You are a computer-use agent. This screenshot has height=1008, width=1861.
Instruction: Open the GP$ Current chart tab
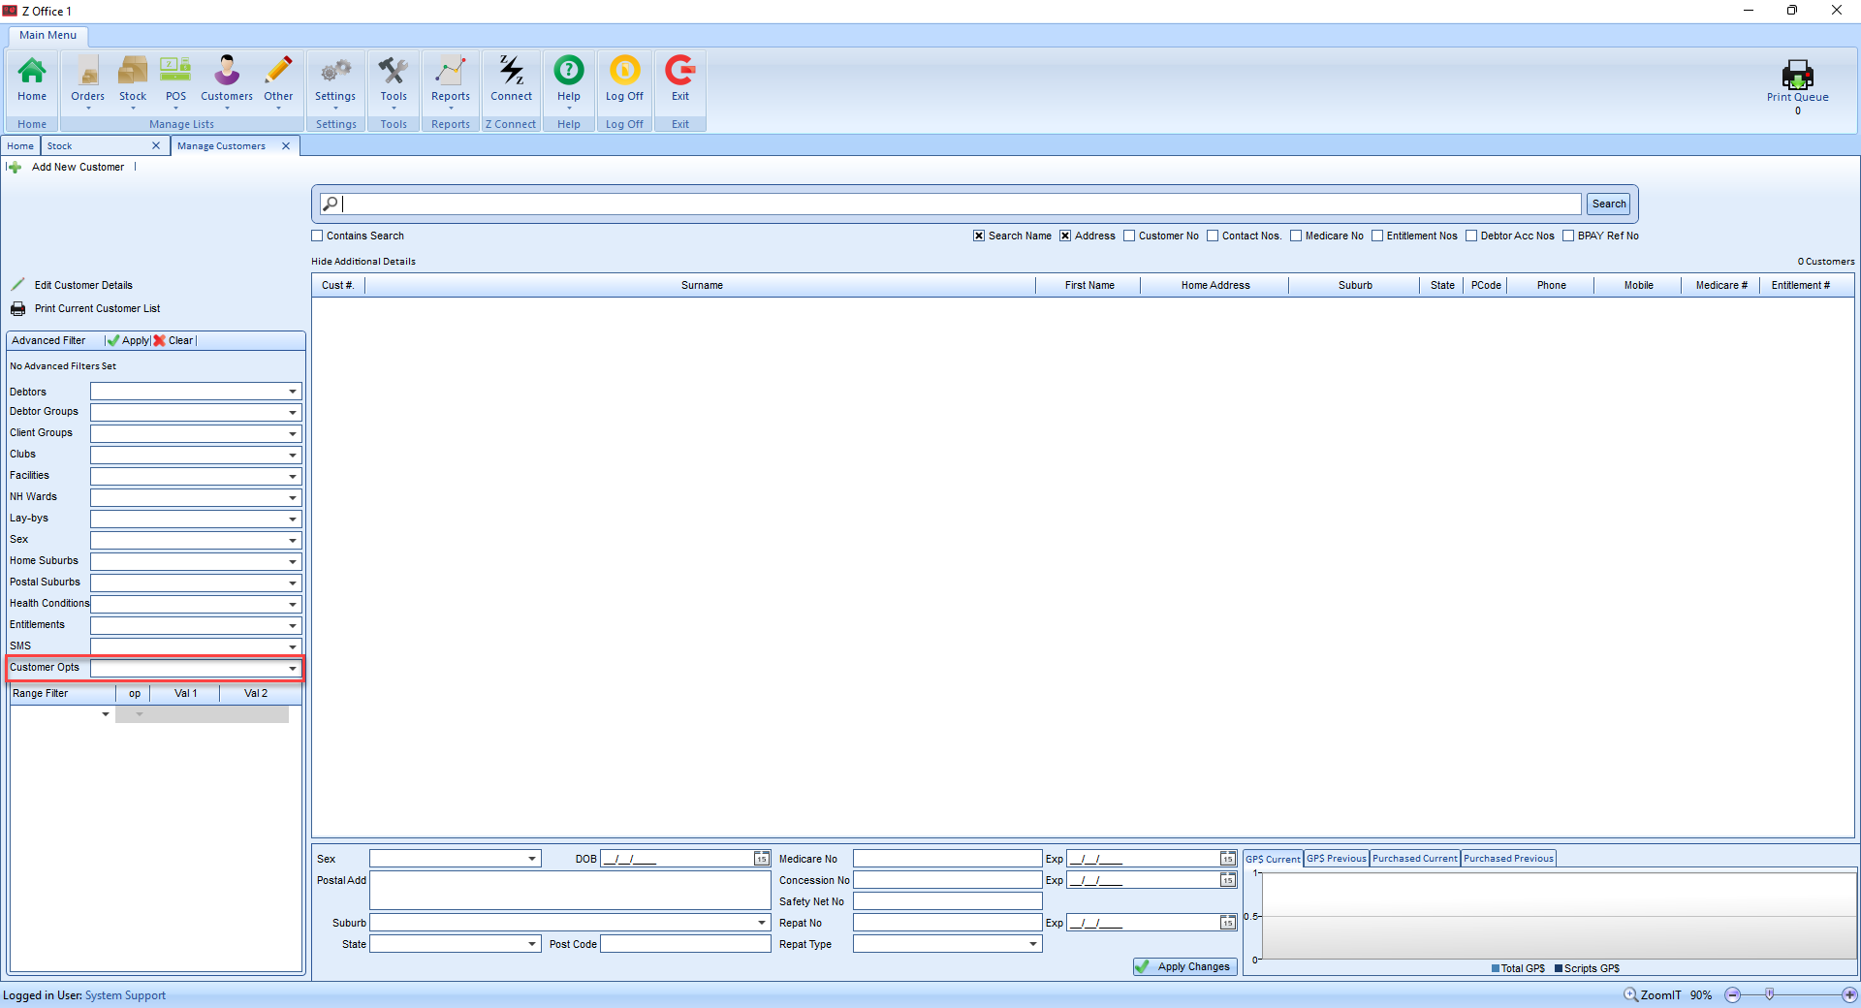click(x=1273, y=859)
